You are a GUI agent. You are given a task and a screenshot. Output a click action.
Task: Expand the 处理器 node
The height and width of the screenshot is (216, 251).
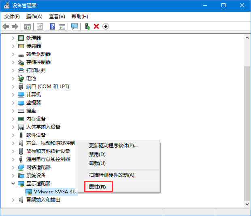[13, 38]
